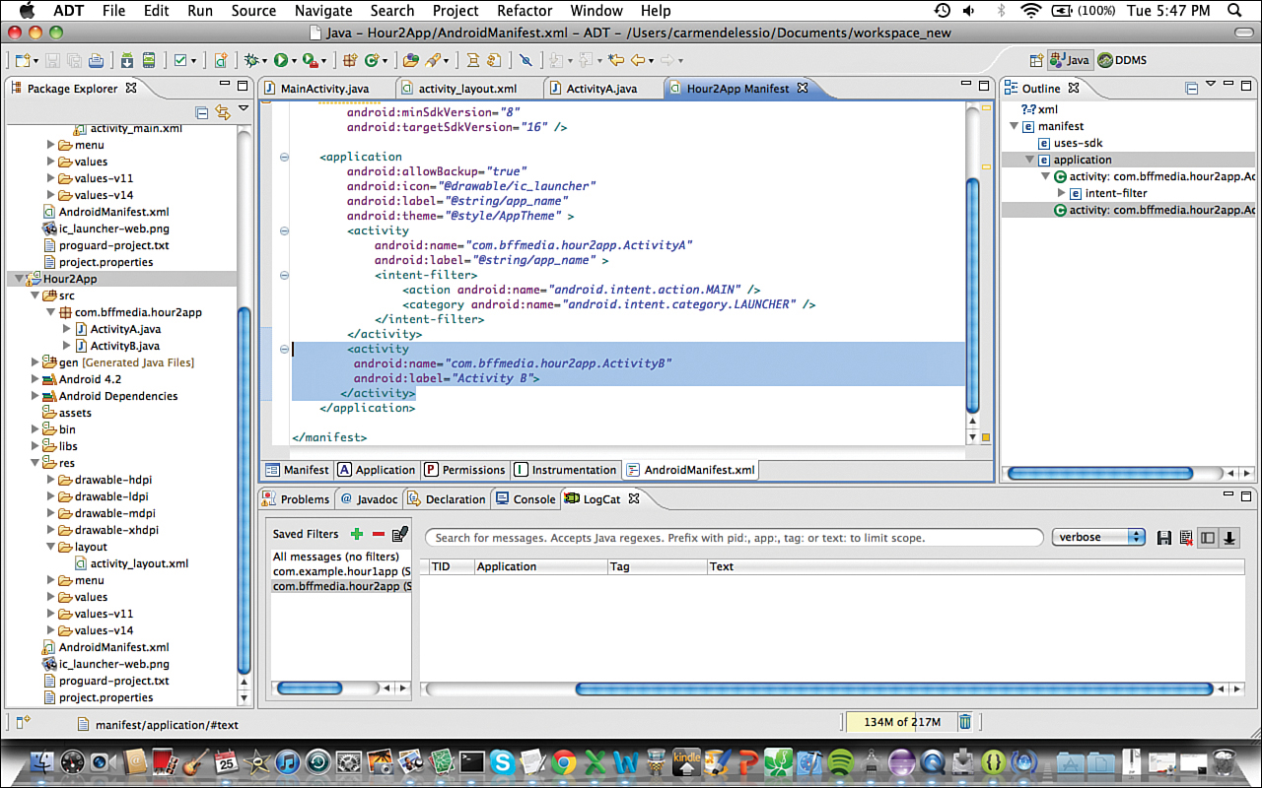This screenshot has width=1262, height=788.
Task: Click the editor vertical scrollbar thumb
Action: tap(973, 295)
